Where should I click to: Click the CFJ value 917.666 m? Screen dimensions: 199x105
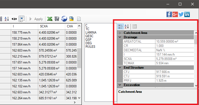tap(175, 72)
